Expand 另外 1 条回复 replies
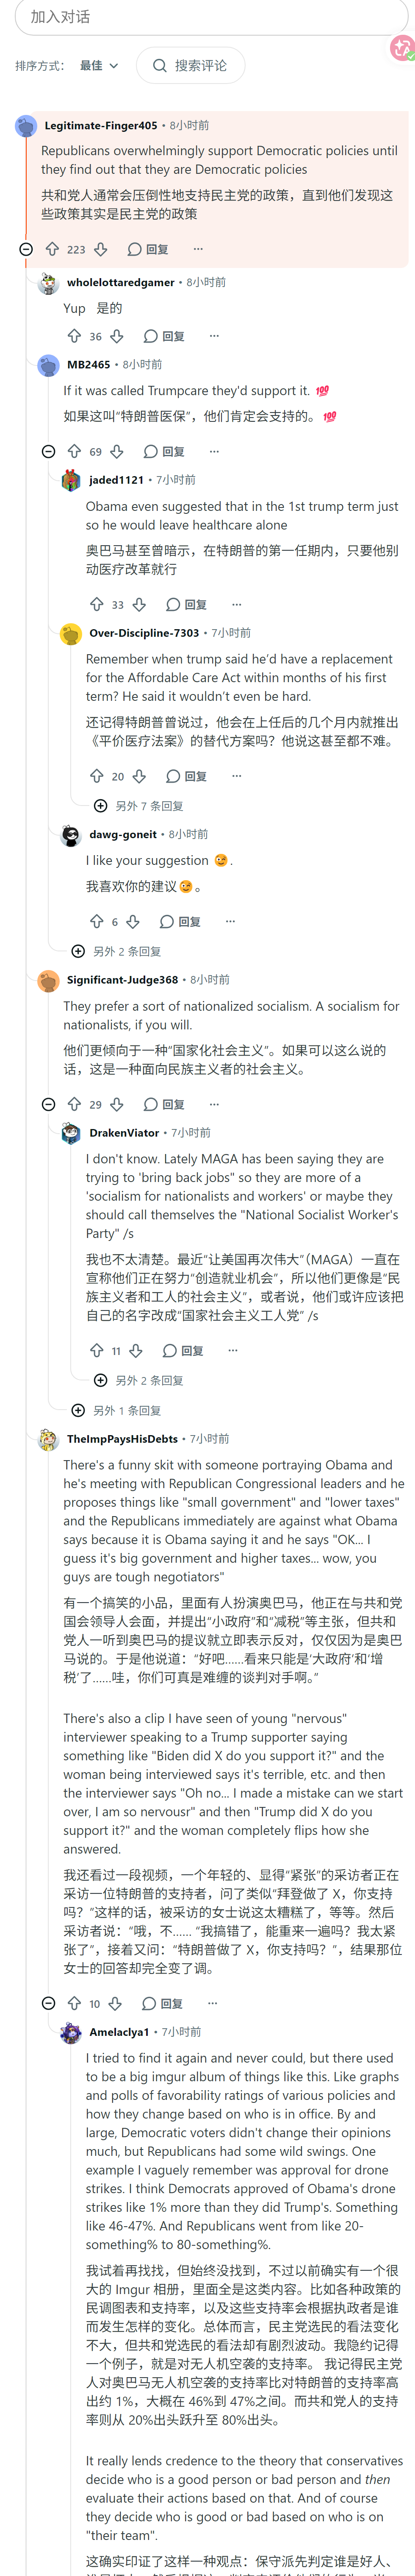This screenshot has width=415, height=2576. click(x=116, y=1410)
